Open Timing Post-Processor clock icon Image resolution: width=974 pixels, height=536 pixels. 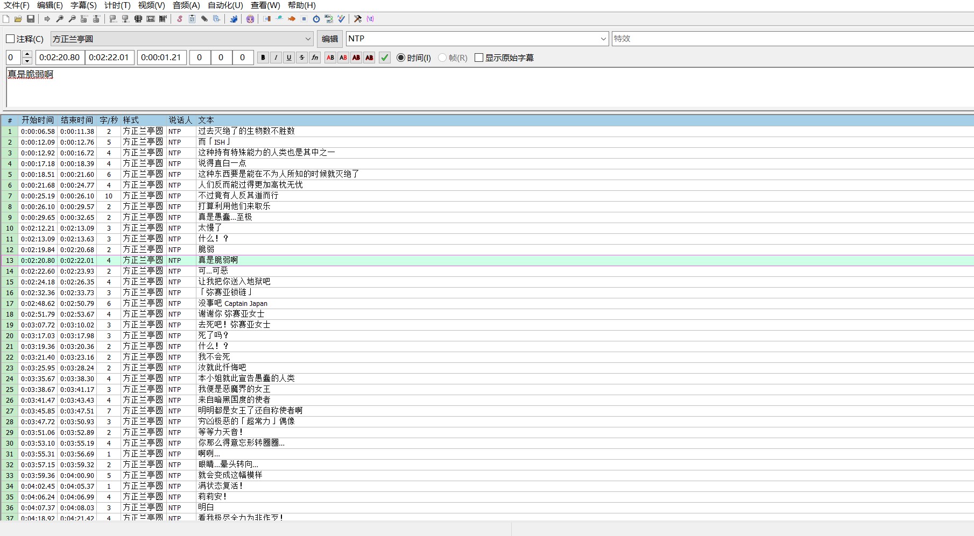pos(316,19)
